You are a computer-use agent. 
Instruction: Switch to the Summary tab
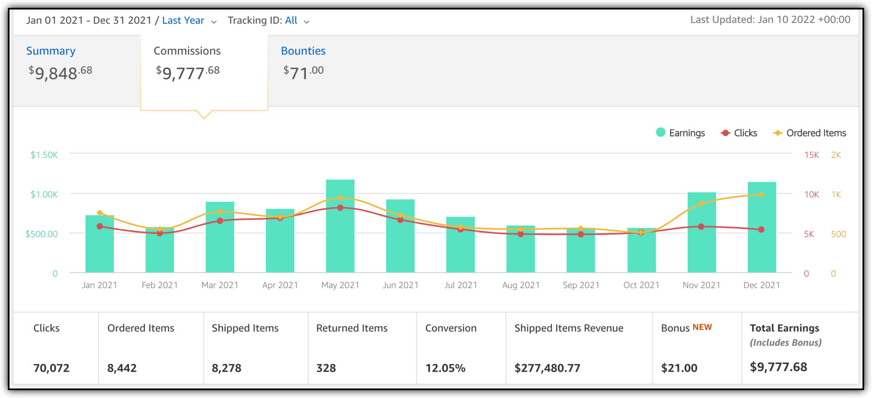click(51, 51)
